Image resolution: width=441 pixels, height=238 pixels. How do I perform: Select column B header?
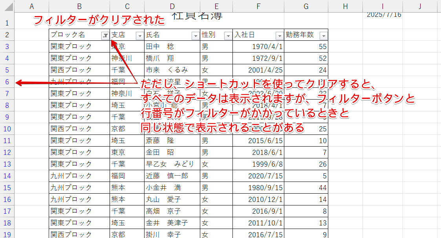pos(79,6)
